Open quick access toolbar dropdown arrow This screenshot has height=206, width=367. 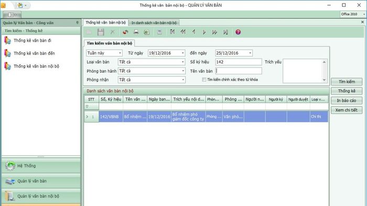pos(26,5)
